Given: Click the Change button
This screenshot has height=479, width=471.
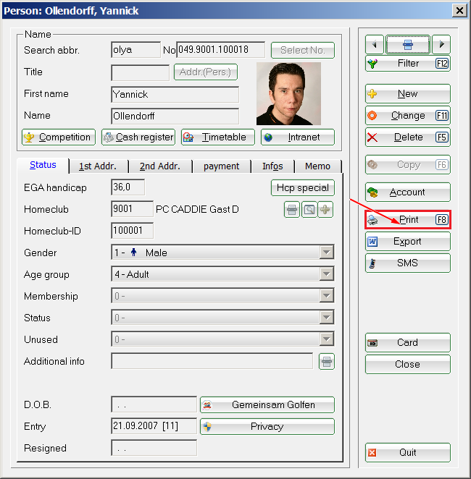Looking at the screenshot, I should click(408, 116).
